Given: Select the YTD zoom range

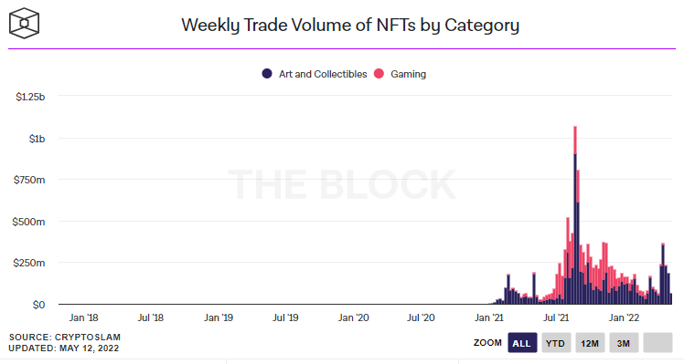Looking at the screenshot, I should 556,343.
